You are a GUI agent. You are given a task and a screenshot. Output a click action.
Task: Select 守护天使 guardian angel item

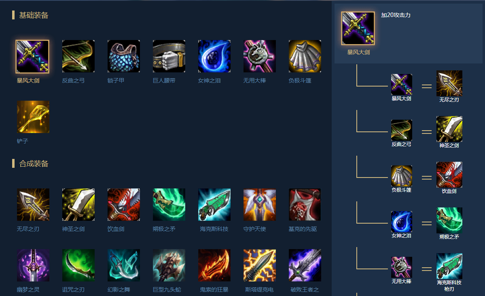pos(260,205)
